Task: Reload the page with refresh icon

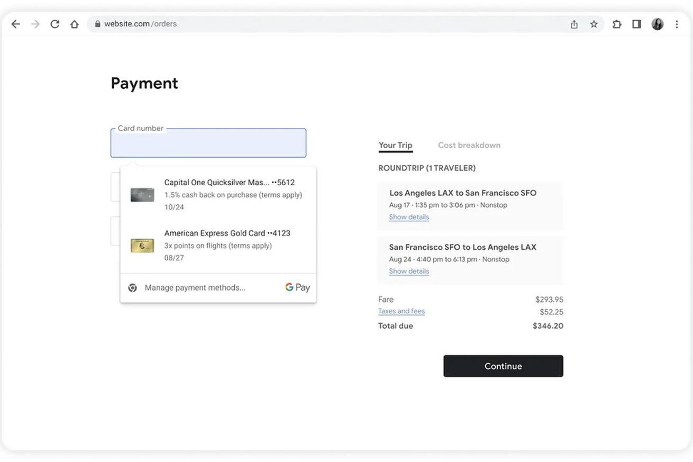Action: coord(54,24)
